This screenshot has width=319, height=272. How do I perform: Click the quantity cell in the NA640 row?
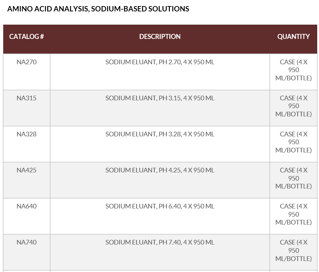click(293, 214)
